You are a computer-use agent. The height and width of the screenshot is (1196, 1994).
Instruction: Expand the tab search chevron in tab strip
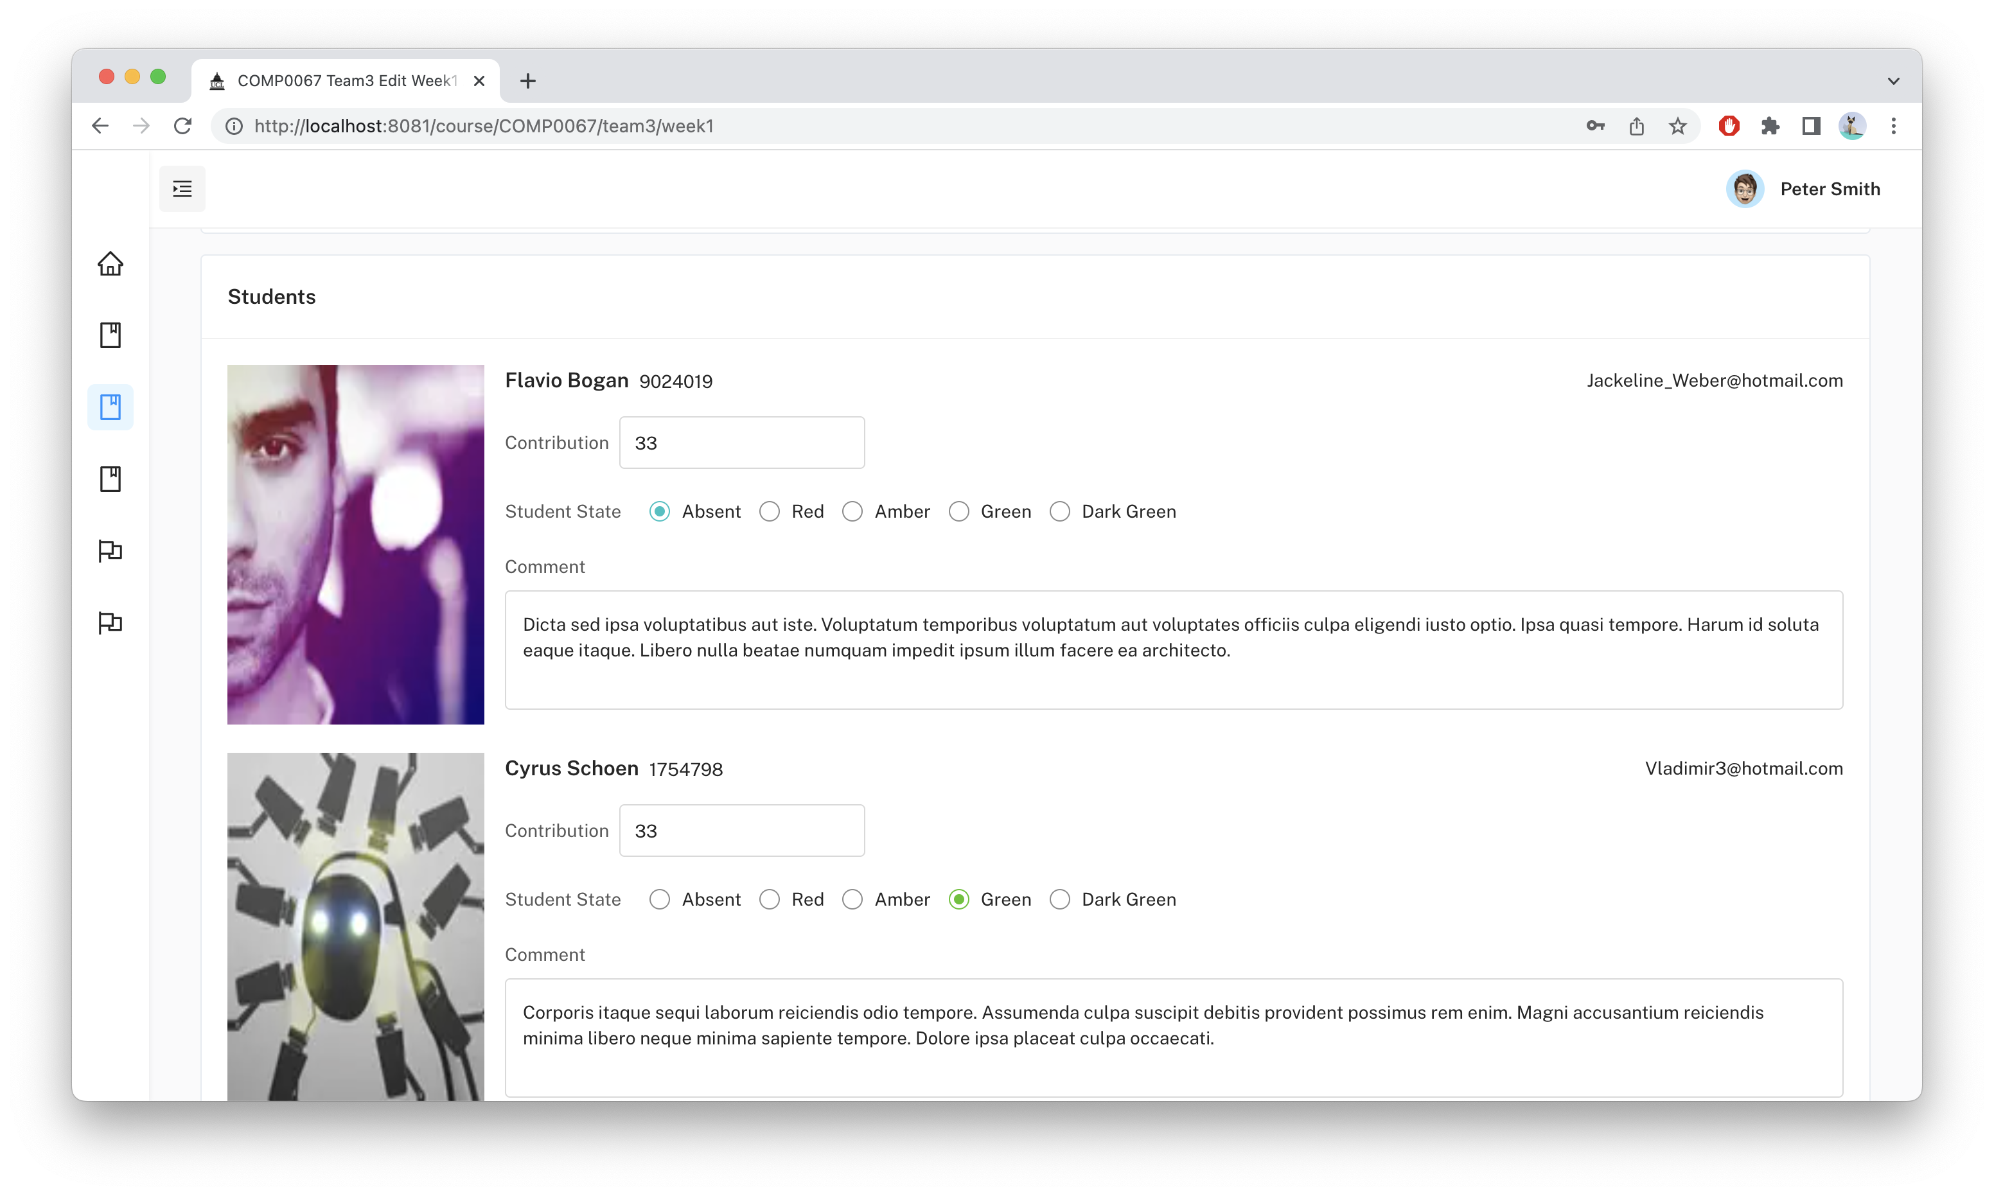tap(1893, 80)
